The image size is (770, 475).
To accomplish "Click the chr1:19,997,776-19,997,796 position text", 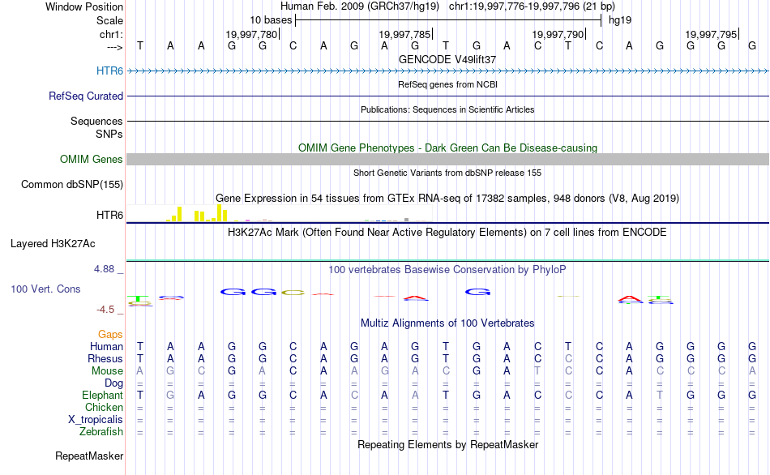I will 532,6.
